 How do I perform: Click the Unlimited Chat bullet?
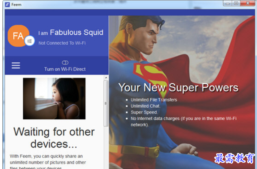(145, 106)
